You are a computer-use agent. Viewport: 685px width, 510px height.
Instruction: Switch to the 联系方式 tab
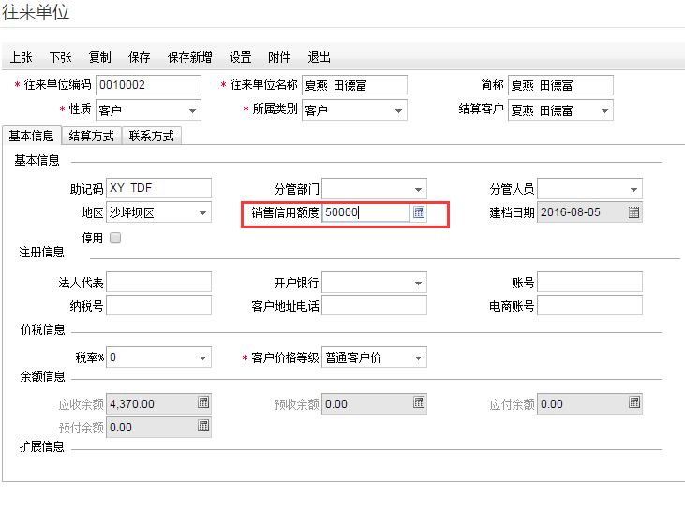coord(152,136)
